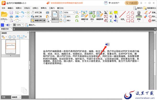Image resolution: width=157 pixels, height=100 pixels.
Task: Click the save floppy disk icon
Action: pyautogui.click(x=11, y=13)
